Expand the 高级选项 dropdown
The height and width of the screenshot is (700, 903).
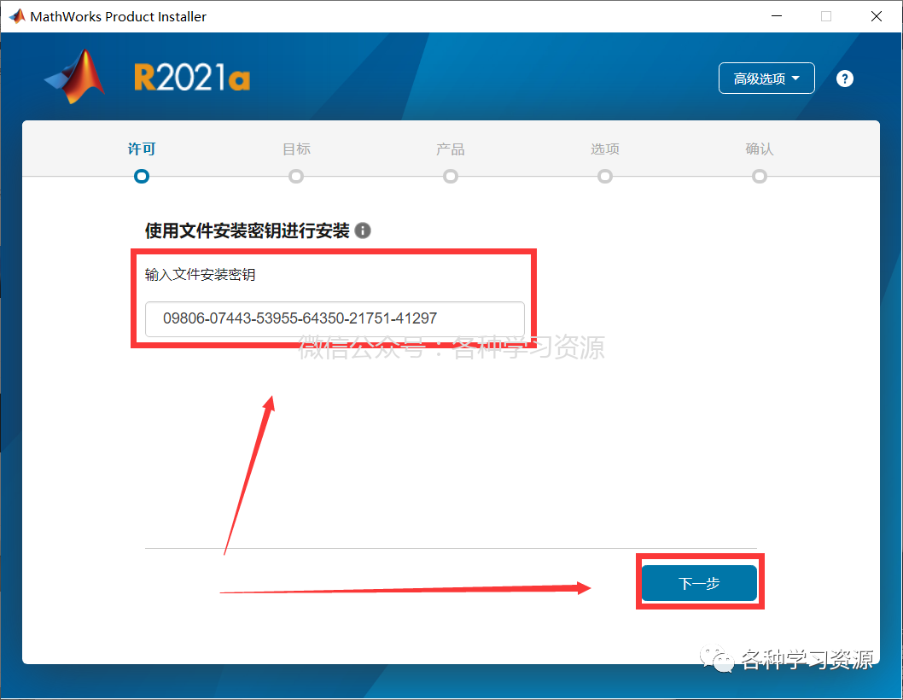point(766,79)
